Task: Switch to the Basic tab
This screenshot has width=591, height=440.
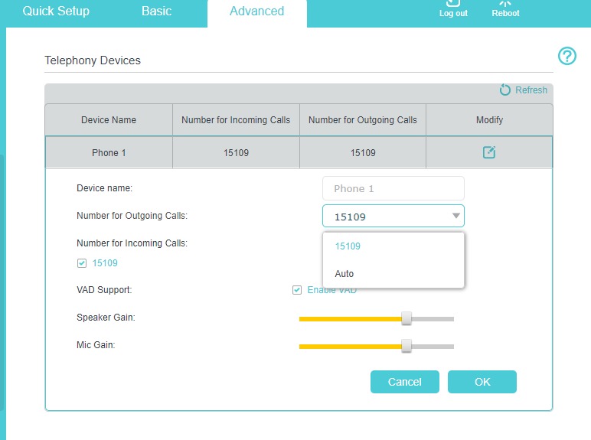Action: (156, 11)
